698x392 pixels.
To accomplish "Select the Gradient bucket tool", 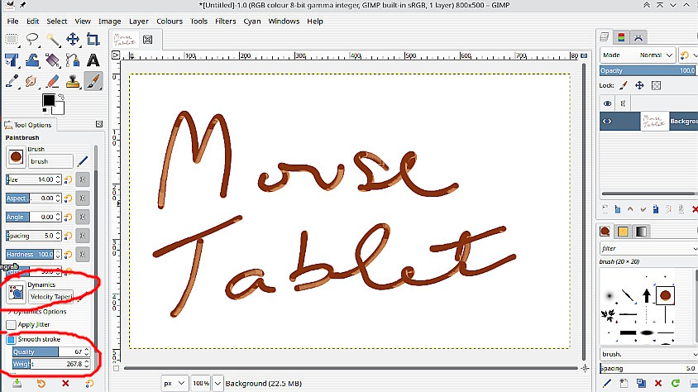I will click(53, 60).
